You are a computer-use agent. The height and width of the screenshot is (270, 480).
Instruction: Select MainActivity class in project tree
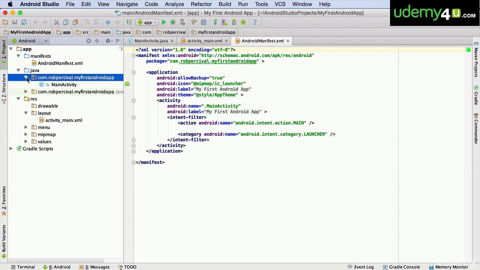pos(64,85)
